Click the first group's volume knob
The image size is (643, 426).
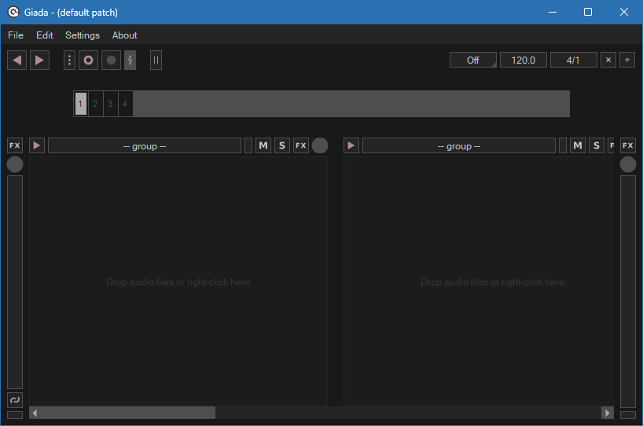(320, 145)
